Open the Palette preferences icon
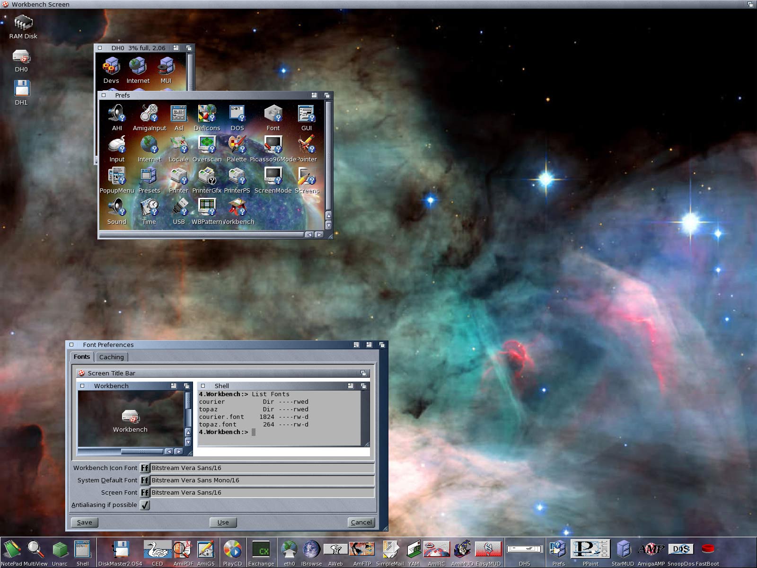The image size is (757, 568). [x=237, y=147]
